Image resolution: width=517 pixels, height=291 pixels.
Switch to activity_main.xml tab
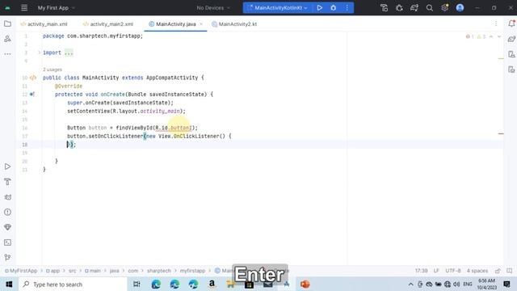point(44,24)
